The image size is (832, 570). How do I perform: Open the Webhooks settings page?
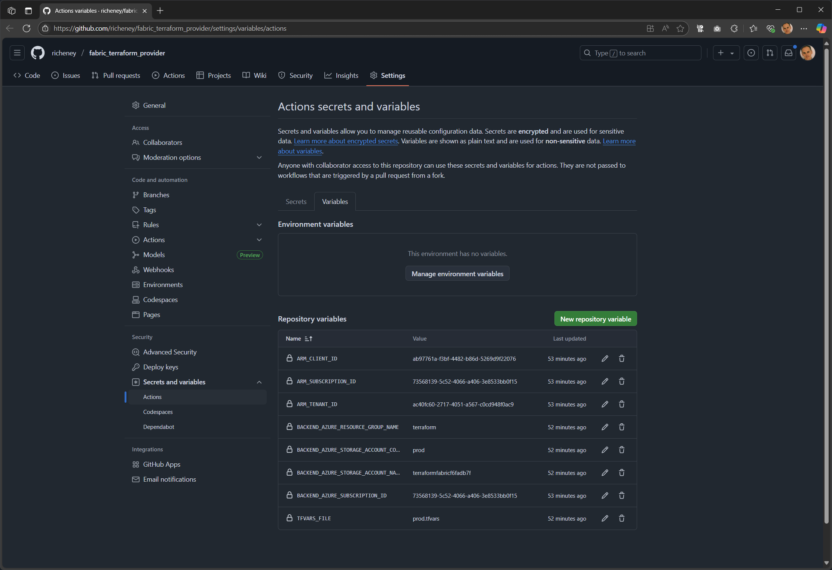158,269
